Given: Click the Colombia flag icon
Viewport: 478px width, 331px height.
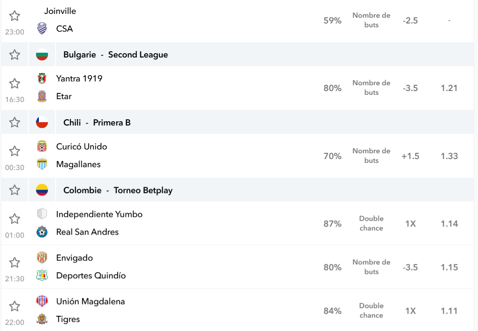Looking at the screenshot, I should [x=42, y=190].
